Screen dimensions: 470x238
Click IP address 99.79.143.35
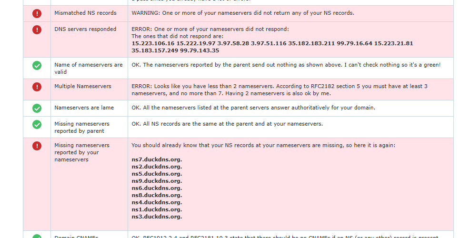[x=200, y=50]
